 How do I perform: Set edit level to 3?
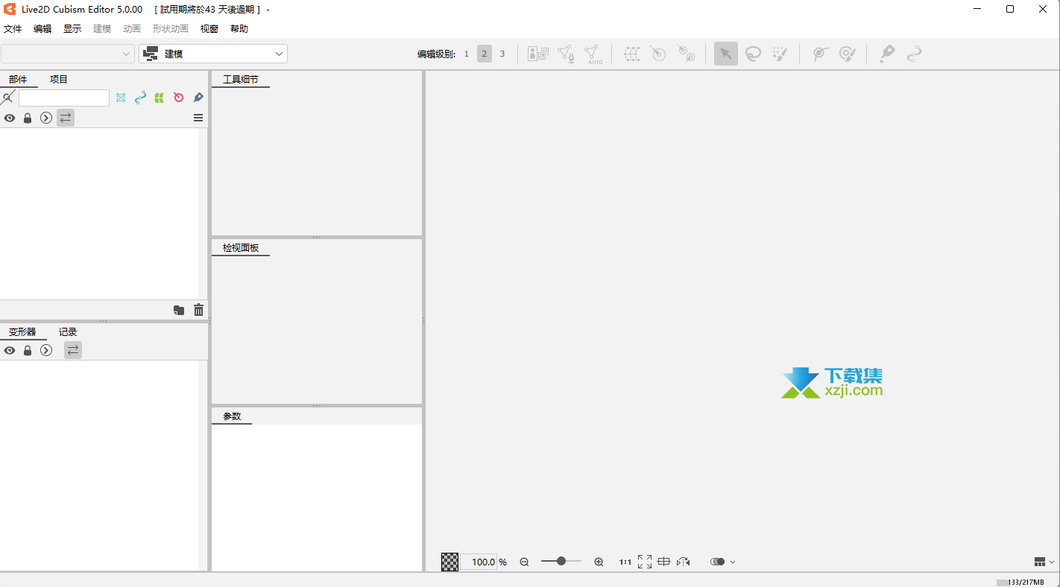(502, 54)
